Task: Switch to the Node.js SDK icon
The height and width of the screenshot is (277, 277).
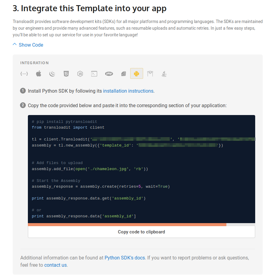Action: coord(80,74)
